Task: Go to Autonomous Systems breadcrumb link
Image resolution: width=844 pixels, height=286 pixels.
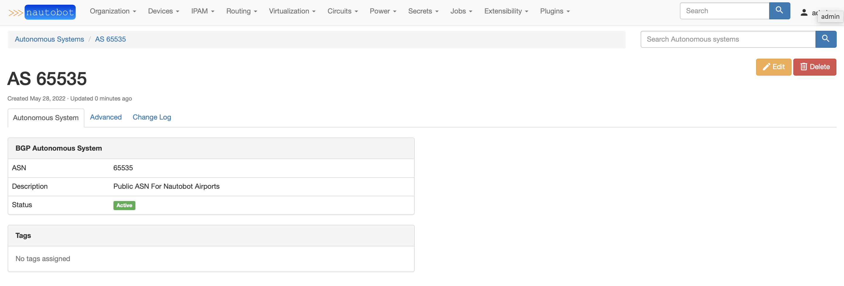Action: pyautogui.click(x=49, y=39)
